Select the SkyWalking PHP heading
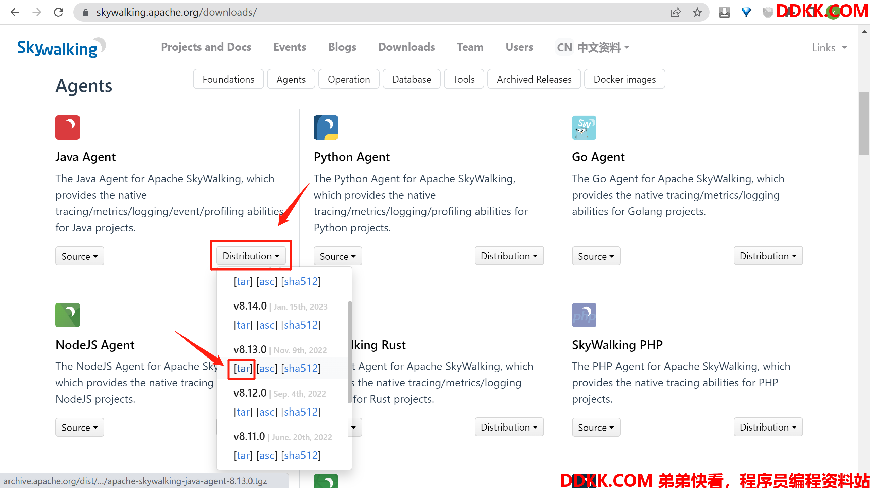Image resolution: width=870 pixels, height=488 pixels. (x=617, y=345)
